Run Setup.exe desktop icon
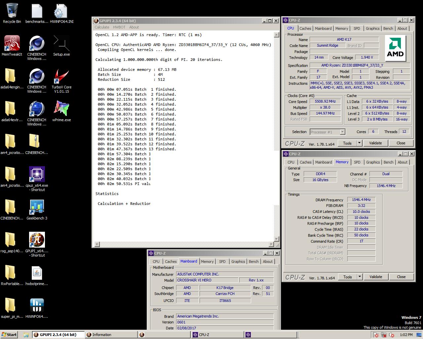This screenshot has width=423, height=339. [61, 46]
